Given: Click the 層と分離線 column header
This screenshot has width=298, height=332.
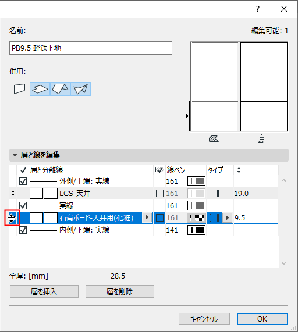Looking at the screenshot, I should 47,170.
